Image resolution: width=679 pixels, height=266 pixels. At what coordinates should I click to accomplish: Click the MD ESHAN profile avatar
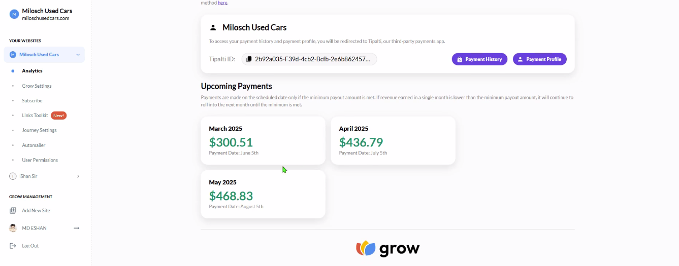pyautogui.click(x=13, y=228)
